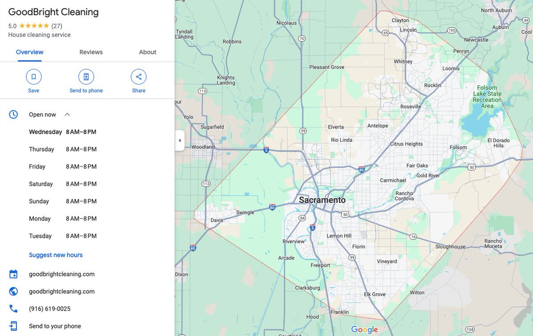Click House cleaning service category text
Image resolution: width=533 pixels, height=336 pixels.
coord(40,35)
